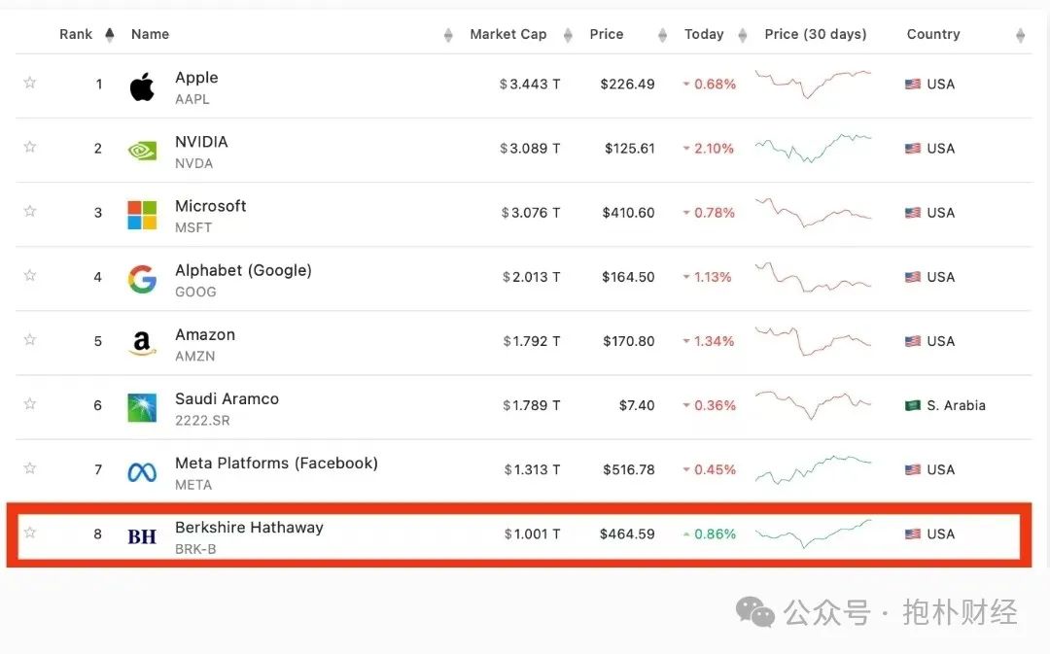
Task: Click the S. Arabia country label
Action: [957, 405]
